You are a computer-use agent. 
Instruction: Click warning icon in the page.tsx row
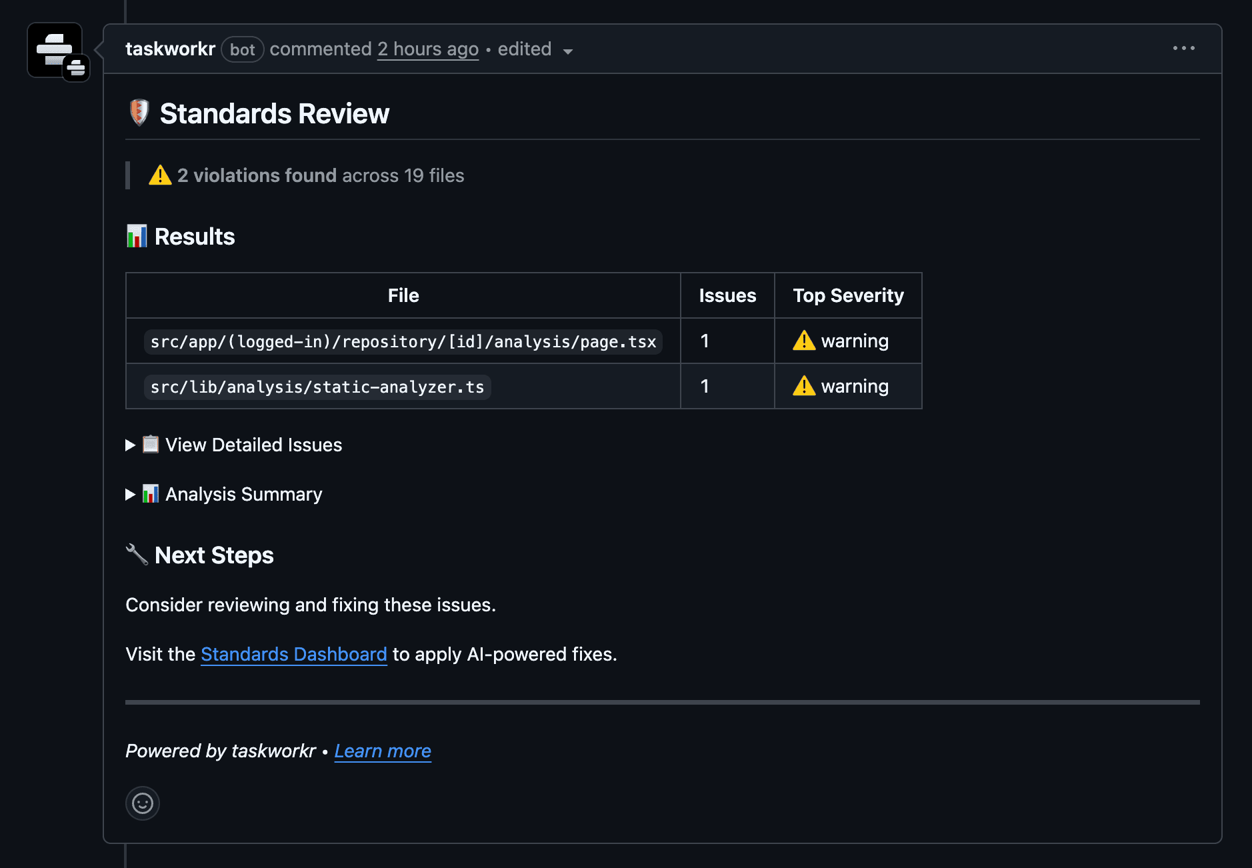pos(804,341)
